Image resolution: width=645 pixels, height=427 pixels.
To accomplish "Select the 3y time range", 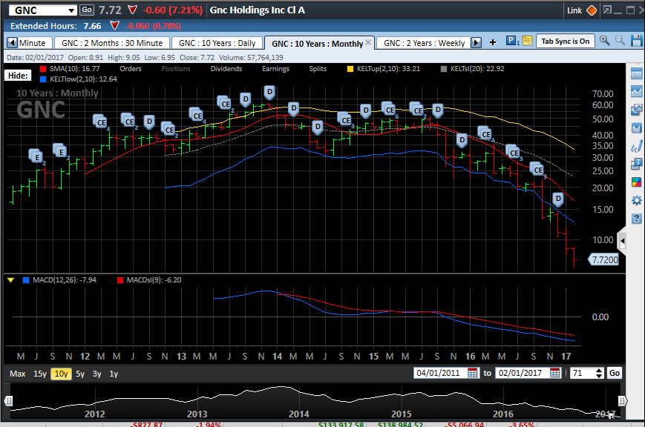I will pyautogui.click(x=96, y=374).
